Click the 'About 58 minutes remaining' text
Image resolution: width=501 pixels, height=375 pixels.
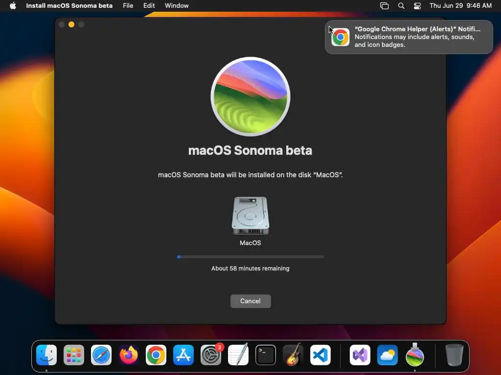250,269
